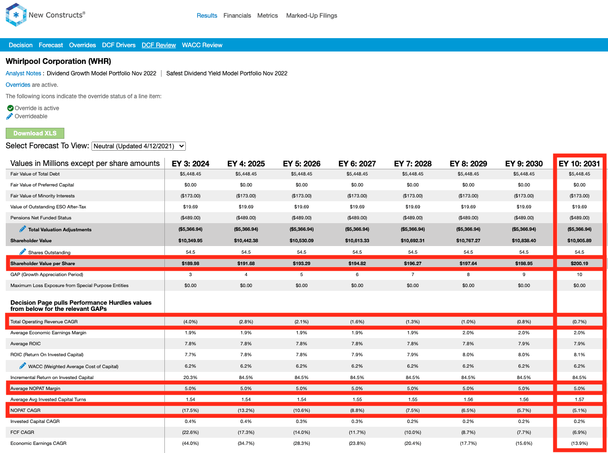Click the GAP (Growth Appreciation Period) label
This screenshot has height=453, width=608.
click(47, 275)
